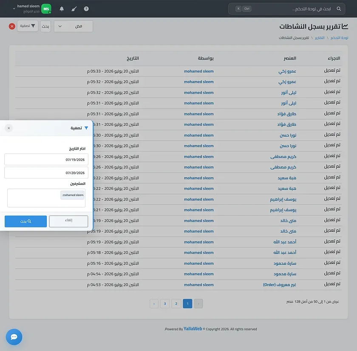Open mohamed sleem in the 04:53 row
The width and height of the screenshot is (357, 351).
pyautogui.click(x=199, y=285)
